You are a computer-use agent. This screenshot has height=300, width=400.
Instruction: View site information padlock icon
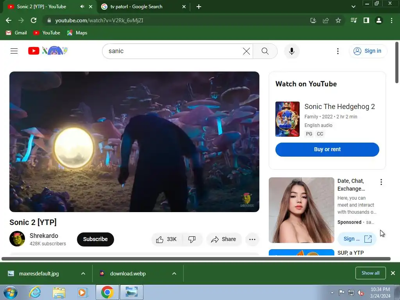(x=49, y=20)
